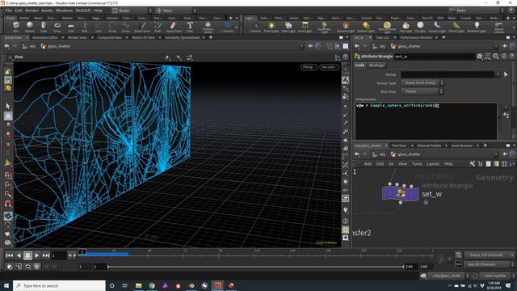Switch to the Geometry Spreadsheet tab
Screen dimensions: 517x291
coord(183,38)
